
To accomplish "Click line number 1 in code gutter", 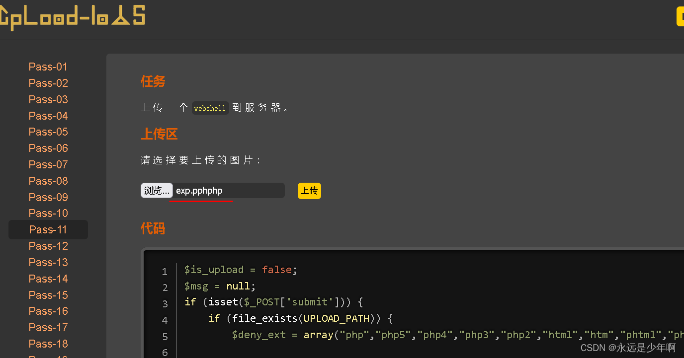I will [x=165, y=272].
